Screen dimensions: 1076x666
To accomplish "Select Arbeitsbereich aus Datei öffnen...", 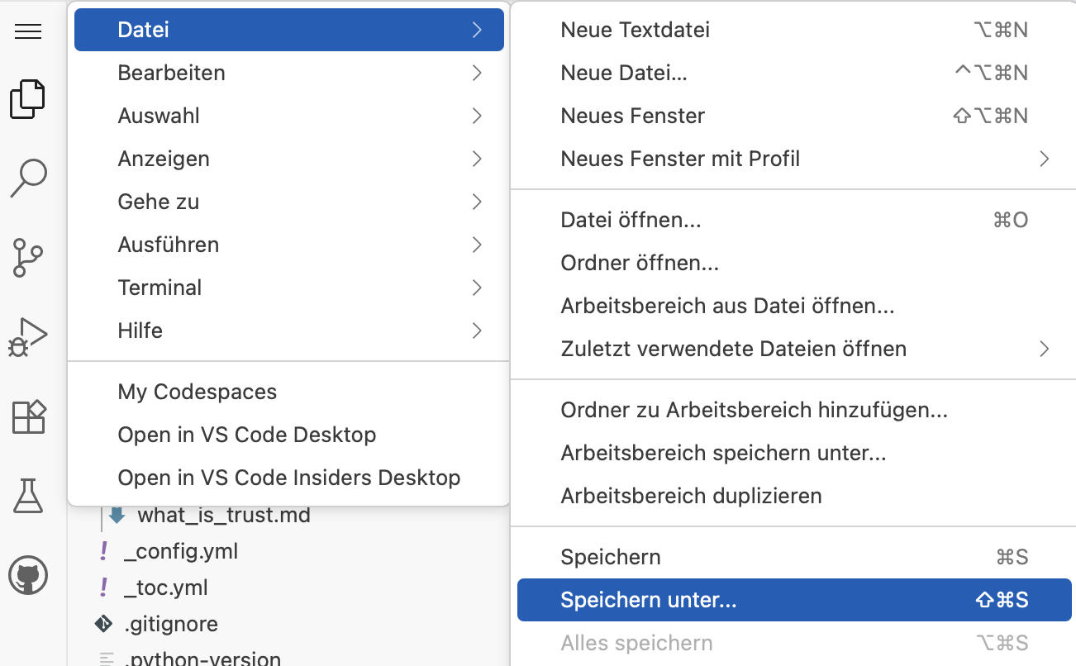I will click(795, 306).
